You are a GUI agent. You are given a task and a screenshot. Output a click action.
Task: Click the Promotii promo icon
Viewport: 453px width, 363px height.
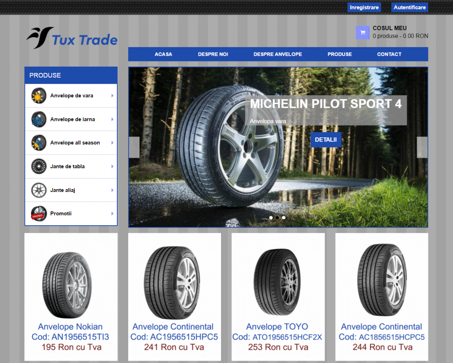(39, 213)
